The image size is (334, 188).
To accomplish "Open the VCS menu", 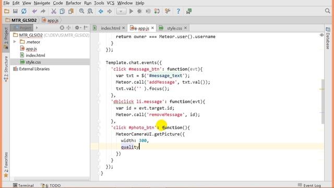I will coord(111,3).
